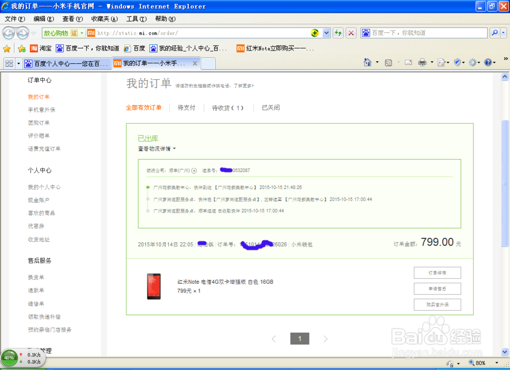Go to next page arrow in pagination
Viewport: 510px width, 370px height.
[325, 339]
